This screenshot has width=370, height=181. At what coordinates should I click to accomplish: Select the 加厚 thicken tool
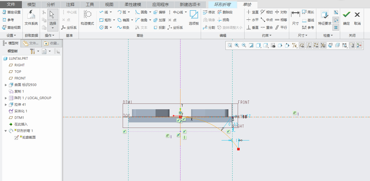coord(160,20)
